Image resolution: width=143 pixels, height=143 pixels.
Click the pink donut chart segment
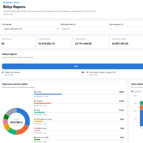pos(5,122)
